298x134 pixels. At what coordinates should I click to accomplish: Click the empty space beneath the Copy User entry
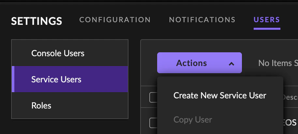point(220,130)
